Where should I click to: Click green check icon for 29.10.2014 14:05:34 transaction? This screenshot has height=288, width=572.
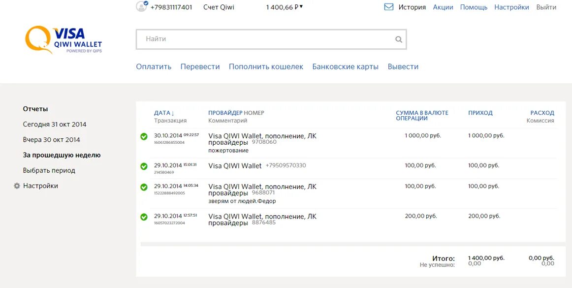pos(144,187)
